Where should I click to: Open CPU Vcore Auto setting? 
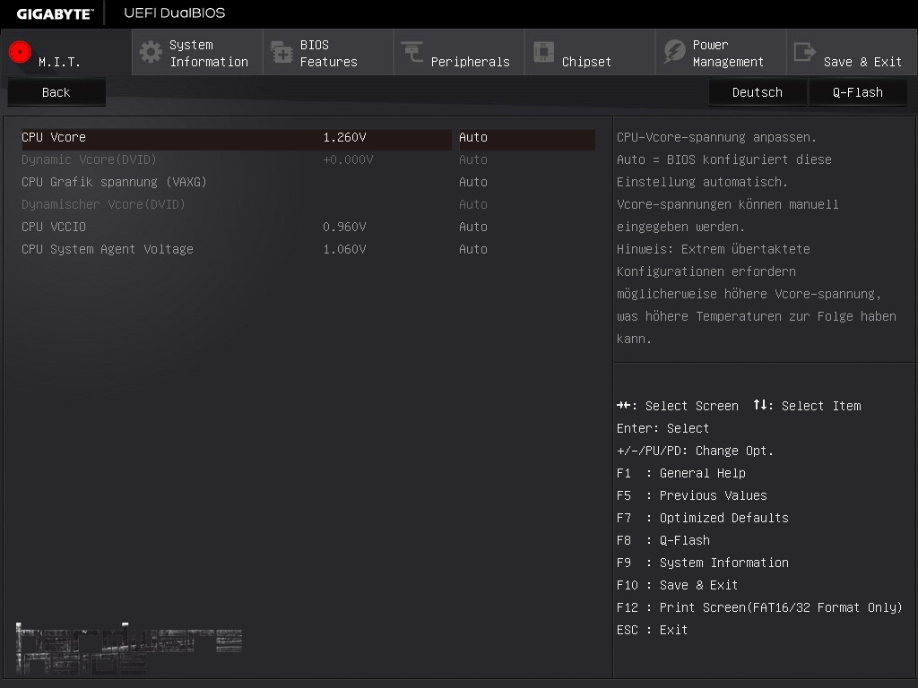click(527, 137)
